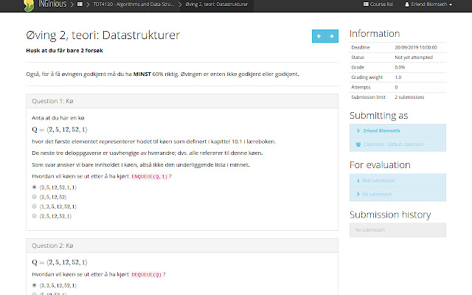Click the INGInious logo icon

point(29,5)
